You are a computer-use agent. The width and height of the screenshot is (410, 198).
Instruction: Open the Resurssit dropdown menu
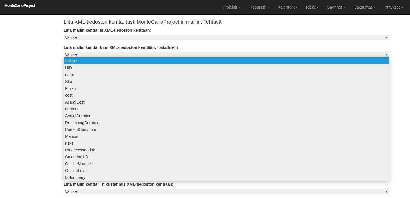click(x=259, y=7)
